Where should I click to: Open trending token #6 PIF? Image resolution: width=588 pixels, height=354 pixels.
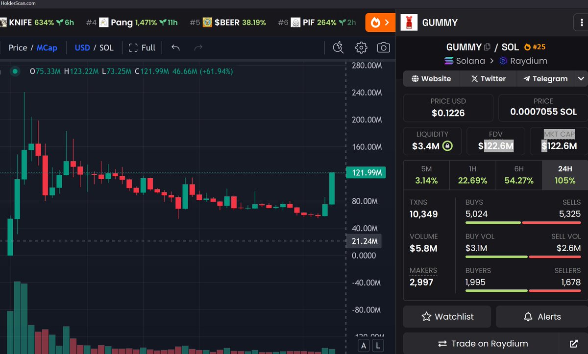click(317, 23)
